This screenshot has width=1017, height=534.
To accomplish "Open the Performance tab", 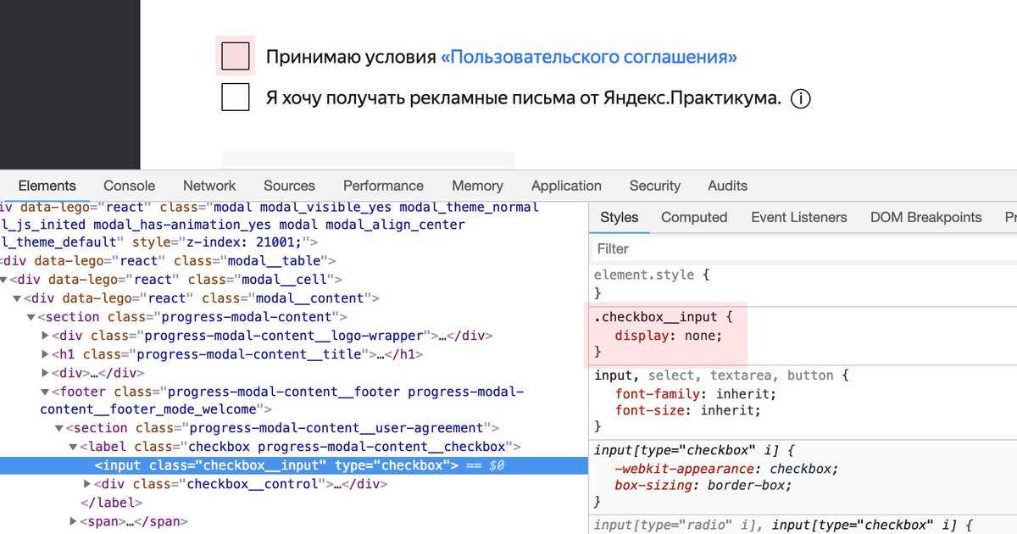I will (x=383, y=186).
